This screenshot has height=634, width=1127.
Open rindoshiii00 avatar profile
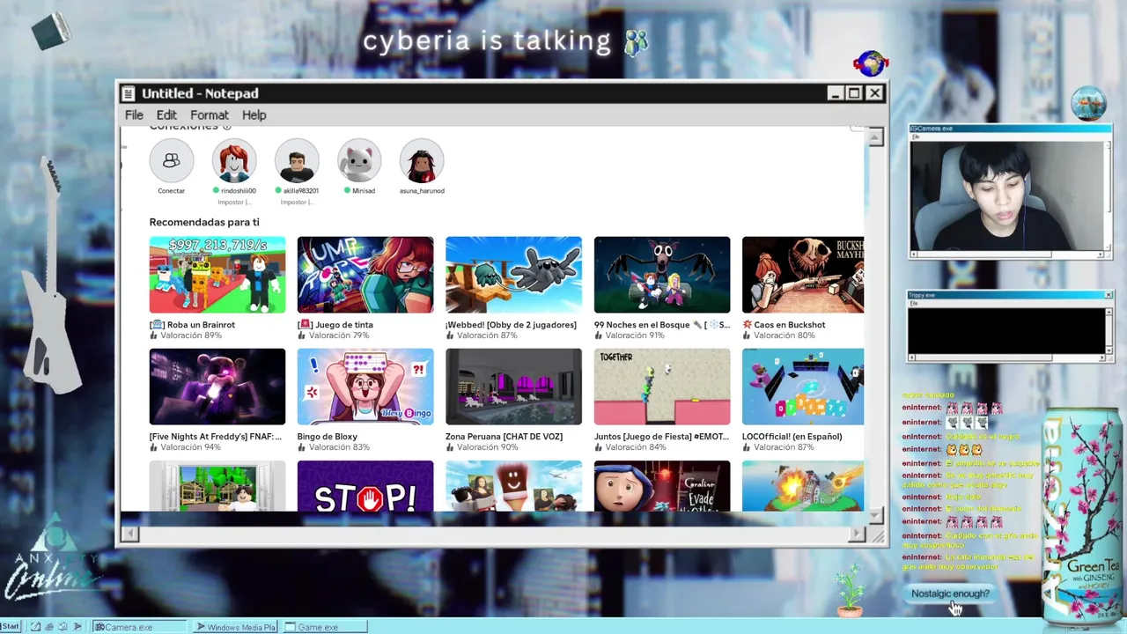click(234, 161)
